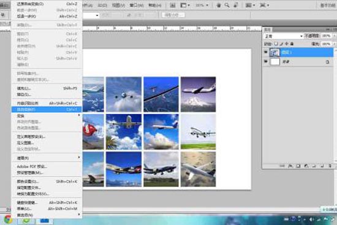The width and height of the screenshot is (337, 225).
Task: Click the Essentials workspace button top right
Action: 328,5
